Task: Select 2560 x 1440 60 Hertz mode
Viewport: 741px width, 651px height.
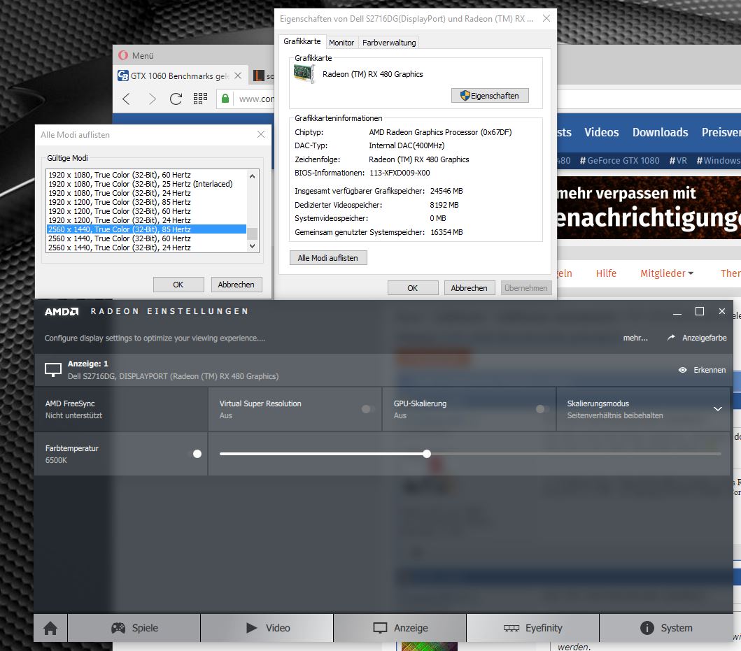Action: point(146,238)
